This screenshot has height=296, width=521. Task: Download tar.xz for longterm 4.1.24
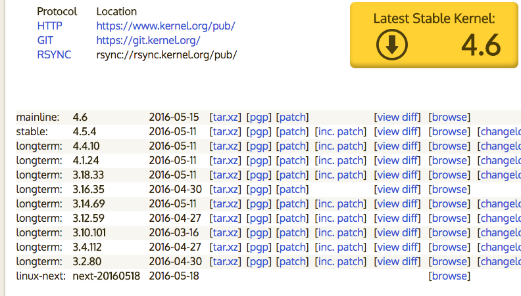pos(225,160)
